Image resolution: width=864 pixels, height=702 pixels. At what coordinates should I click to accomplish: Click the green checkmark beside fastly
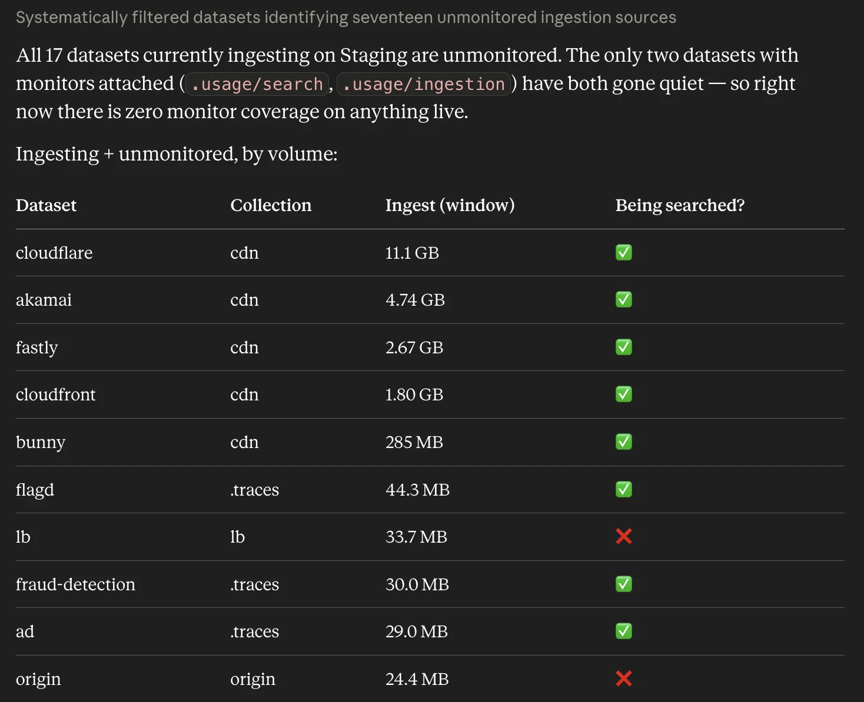[623, 347]
